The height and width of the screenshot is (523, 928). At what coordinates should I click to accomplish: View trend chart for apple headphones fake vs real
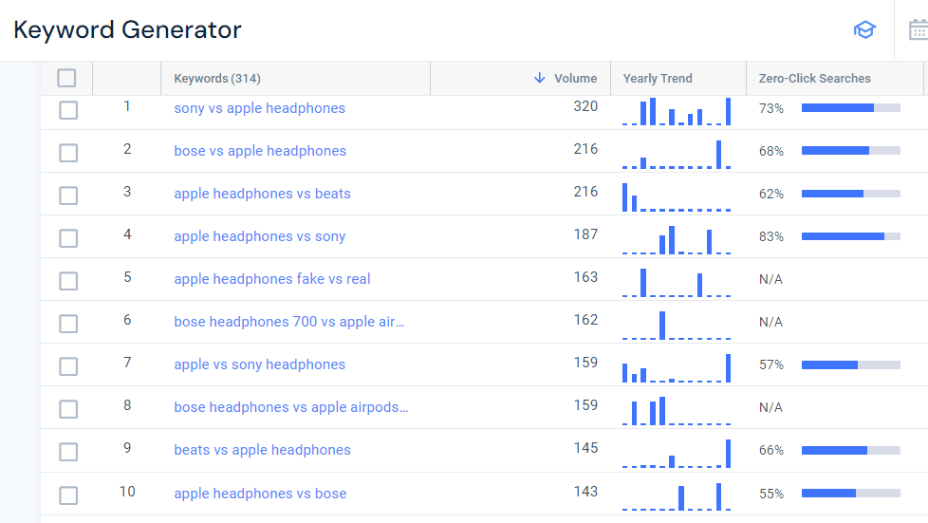point(677,282)
